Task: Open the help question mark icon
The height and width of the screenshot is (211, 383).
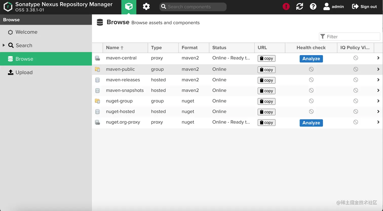Action: (x=313, y=7)
